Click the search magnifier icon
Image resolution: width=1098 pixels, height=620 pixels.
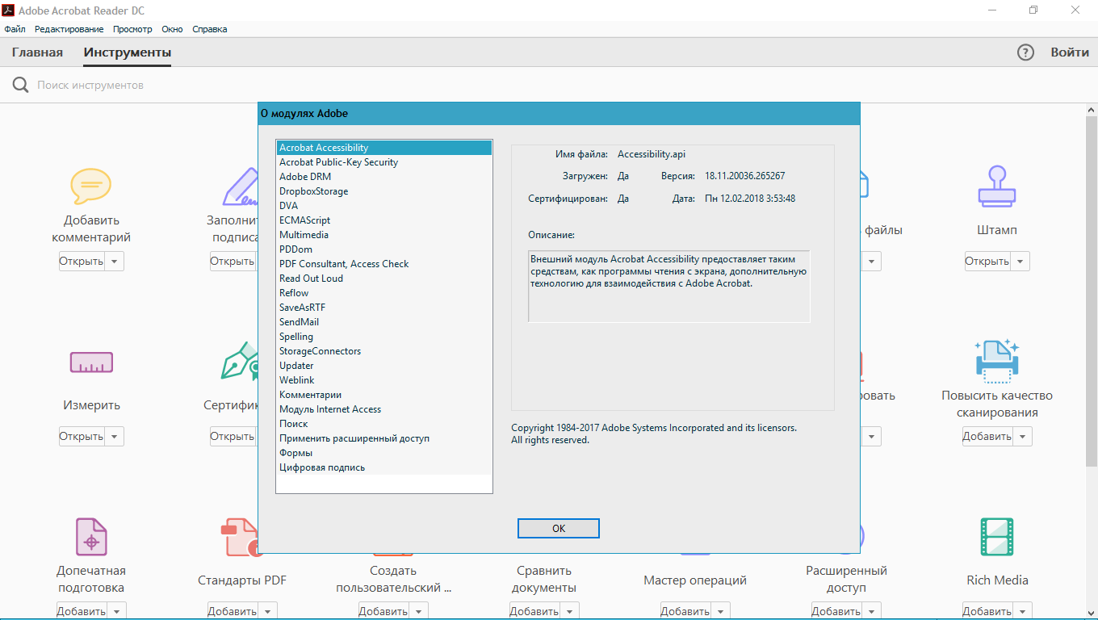pyautogui.click(x=20, y=85)
